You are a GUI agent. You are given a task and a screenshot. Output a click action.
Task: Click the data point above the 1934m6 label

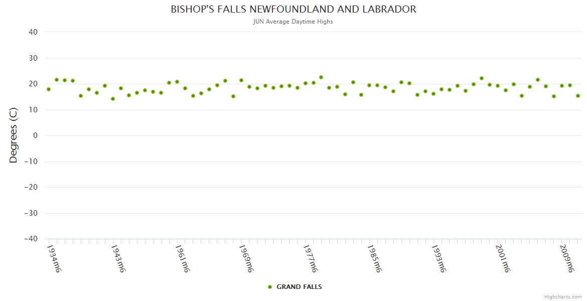coord(49,89)
